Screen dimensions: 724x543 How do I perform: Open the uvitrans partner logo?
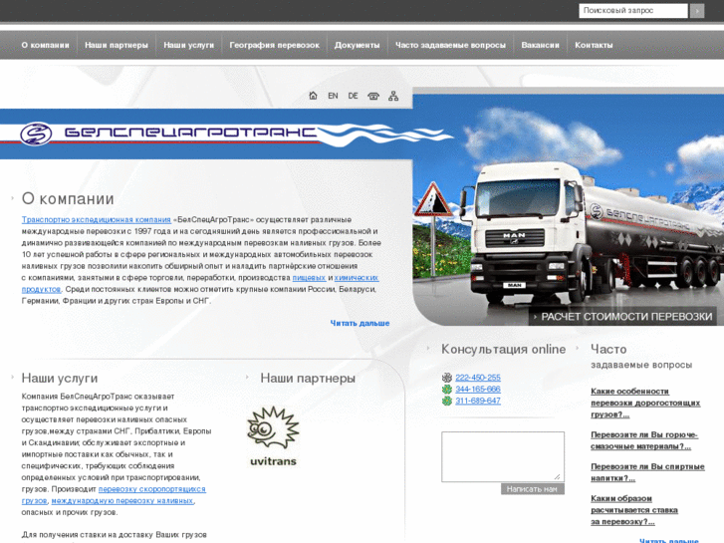tap(273, 436)
